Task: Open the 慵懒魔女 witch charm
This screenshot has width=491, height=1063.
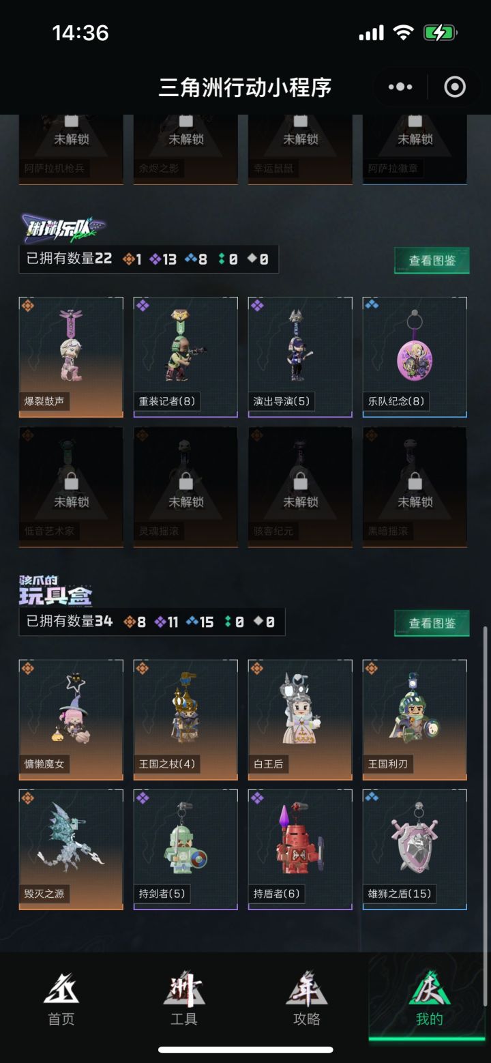Action: [x=71, y=720]
